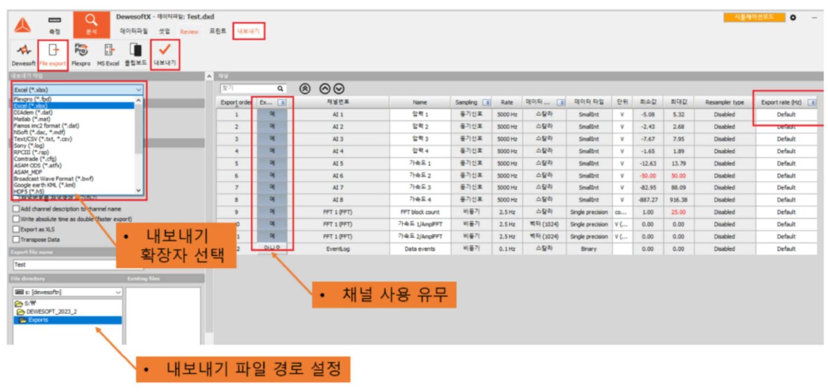Click the Resampler type Disabled cell for AI 4
This screenshot has width=828, height=392.
click(724, 151)
